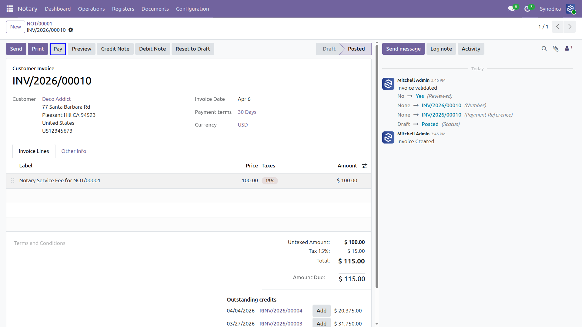This screenshot has width=582, height=327.
Task: Click the Taxes column header
Action: coord(268,166)
